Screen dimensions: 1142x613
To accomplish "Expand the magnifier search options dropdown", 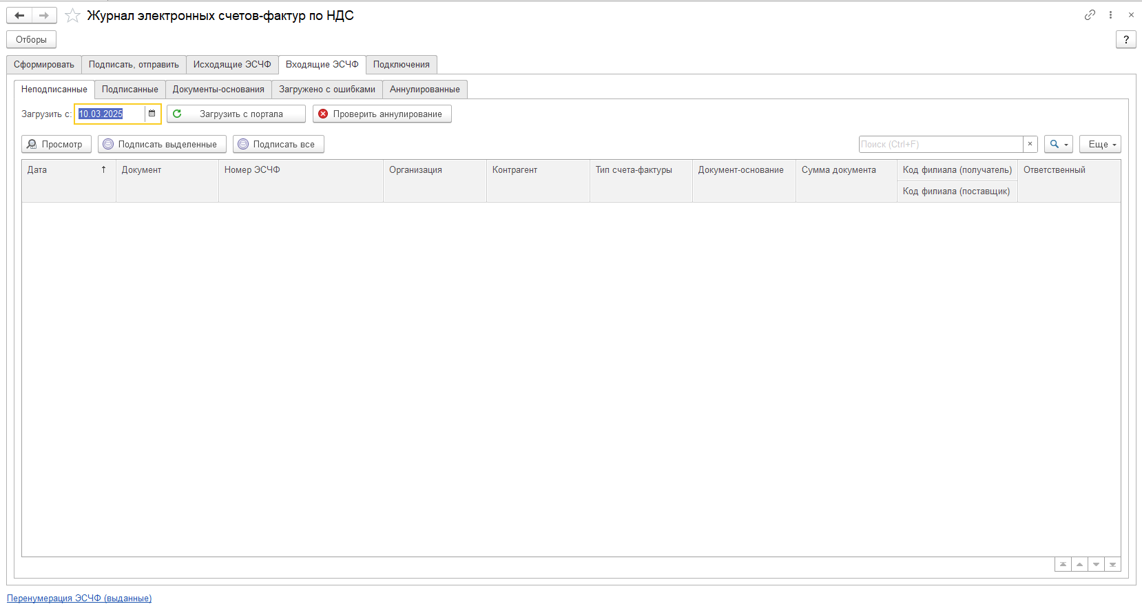I will tap(1058, 144).
